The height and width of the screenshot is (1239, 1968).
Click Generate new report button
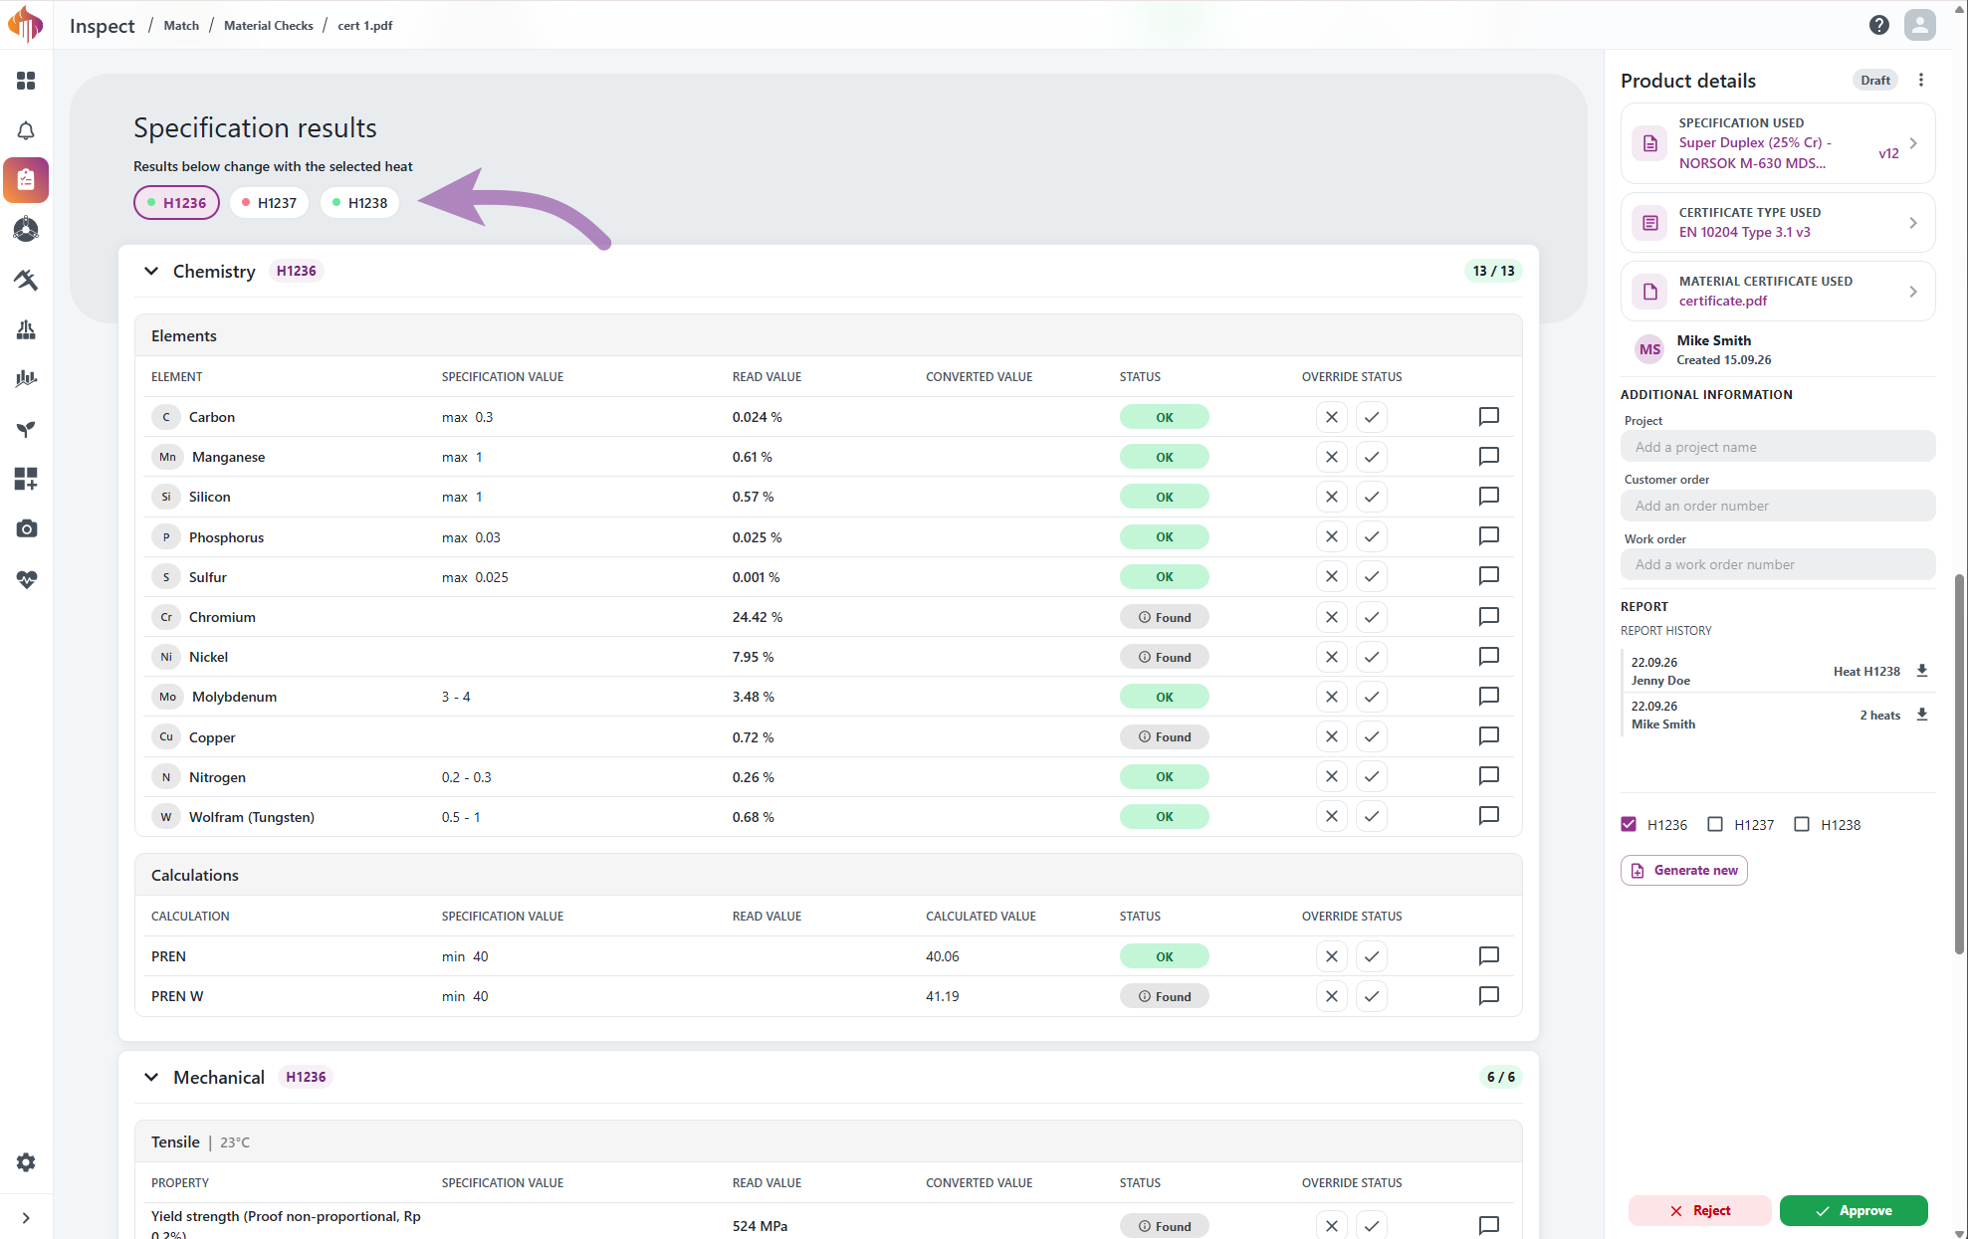point(1684,870)
